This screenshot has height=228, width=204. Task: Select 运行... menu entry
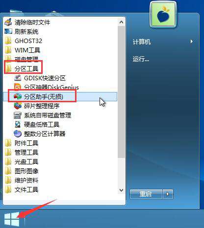click(141, 59)
